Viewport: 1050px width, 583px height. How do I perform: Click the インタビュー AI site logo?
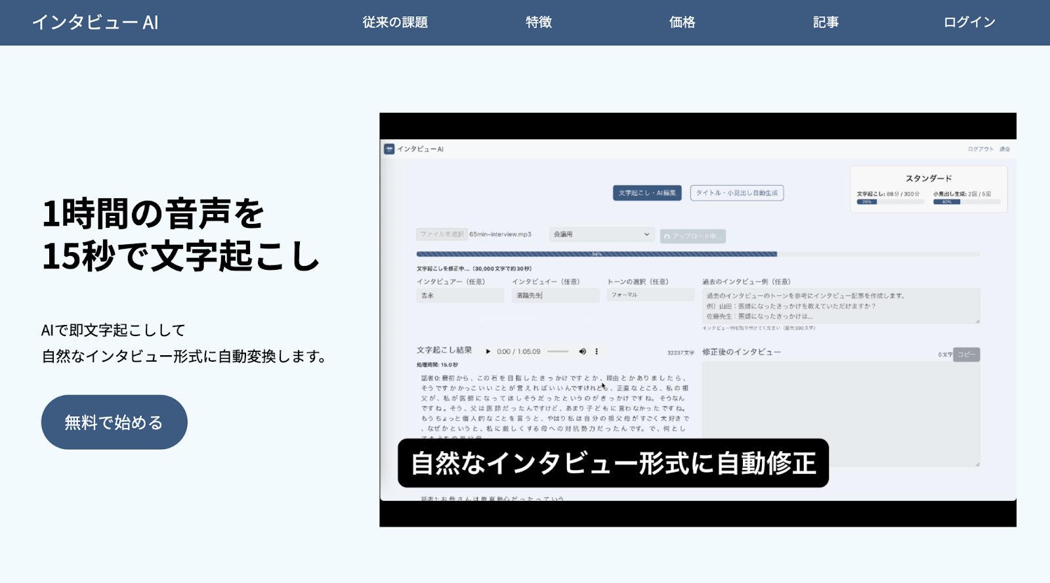tap(95, 22)
